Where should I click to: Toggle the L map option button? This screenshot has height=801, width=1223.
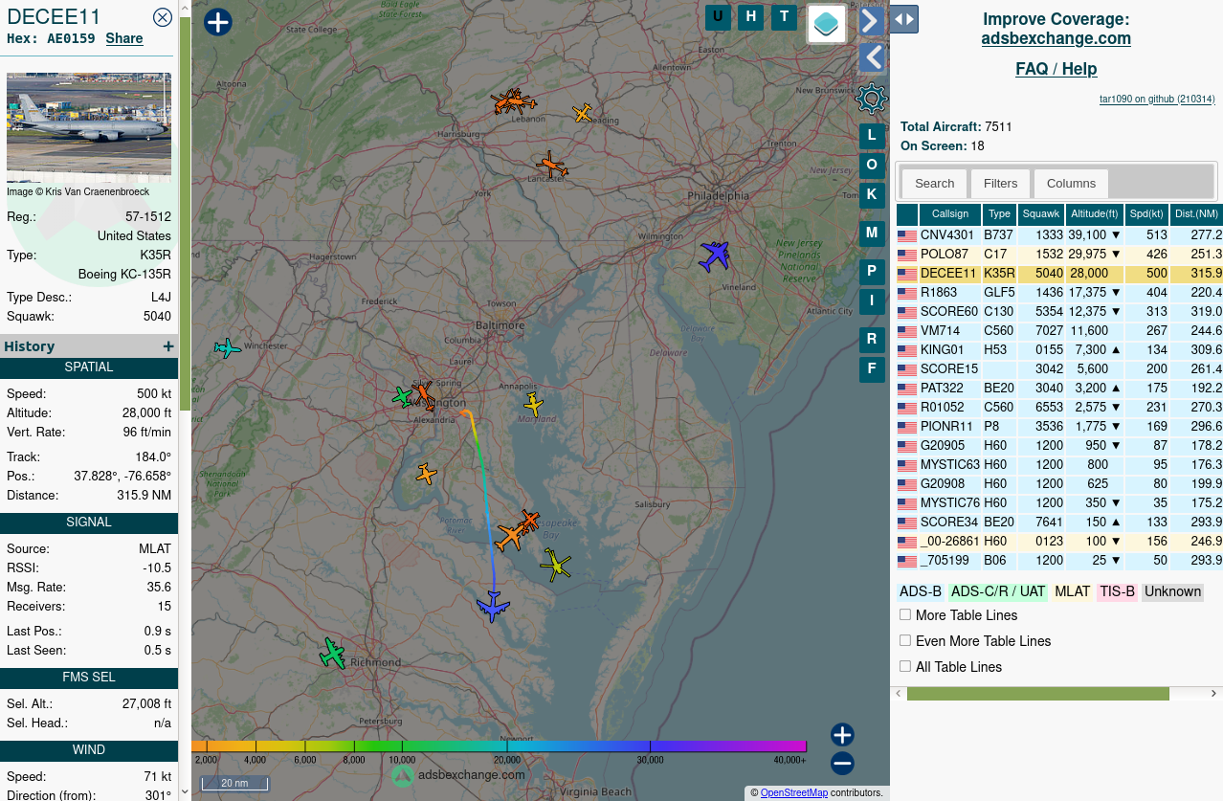point(872,137)
